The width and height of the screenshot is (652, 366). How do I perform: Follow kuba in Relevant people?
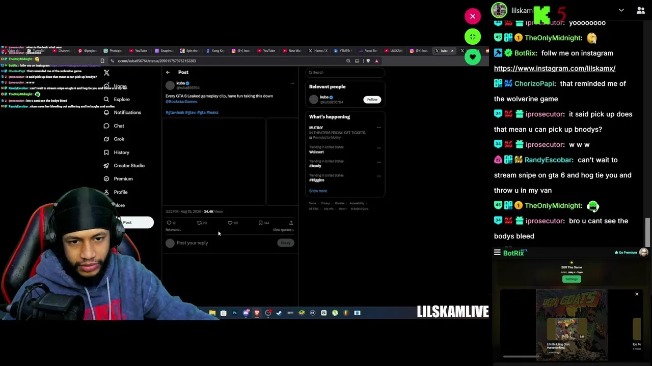tap(372, 99)
